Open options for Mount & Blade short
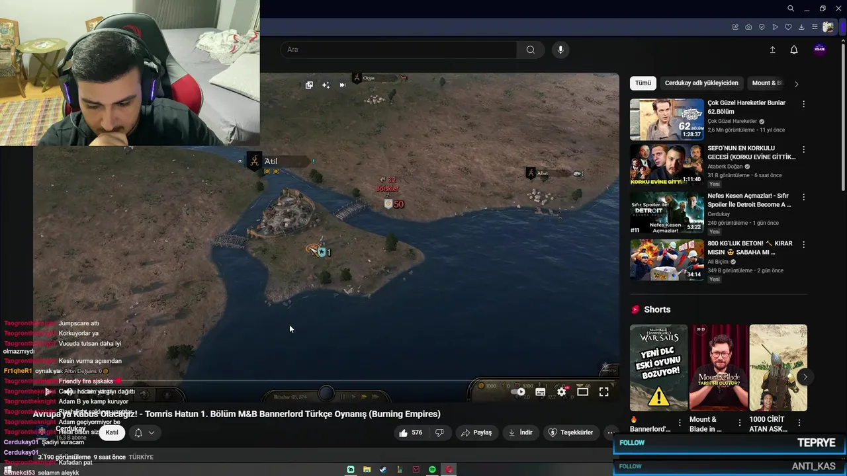Viewport: 847px width, 476px height. coord(739,422)
